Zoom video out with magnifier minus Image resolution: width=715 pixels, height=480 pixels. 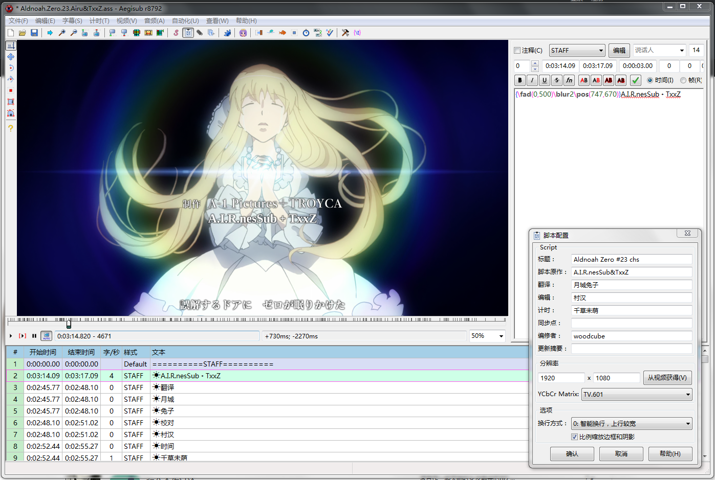coord(74,33)
